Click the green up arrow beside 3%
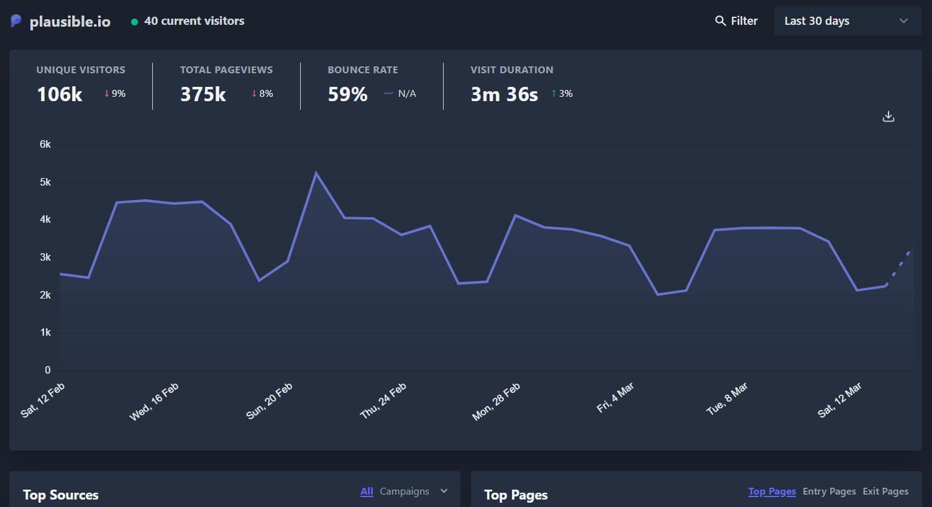The image size is (932, 507). click(x=553, y=93)
